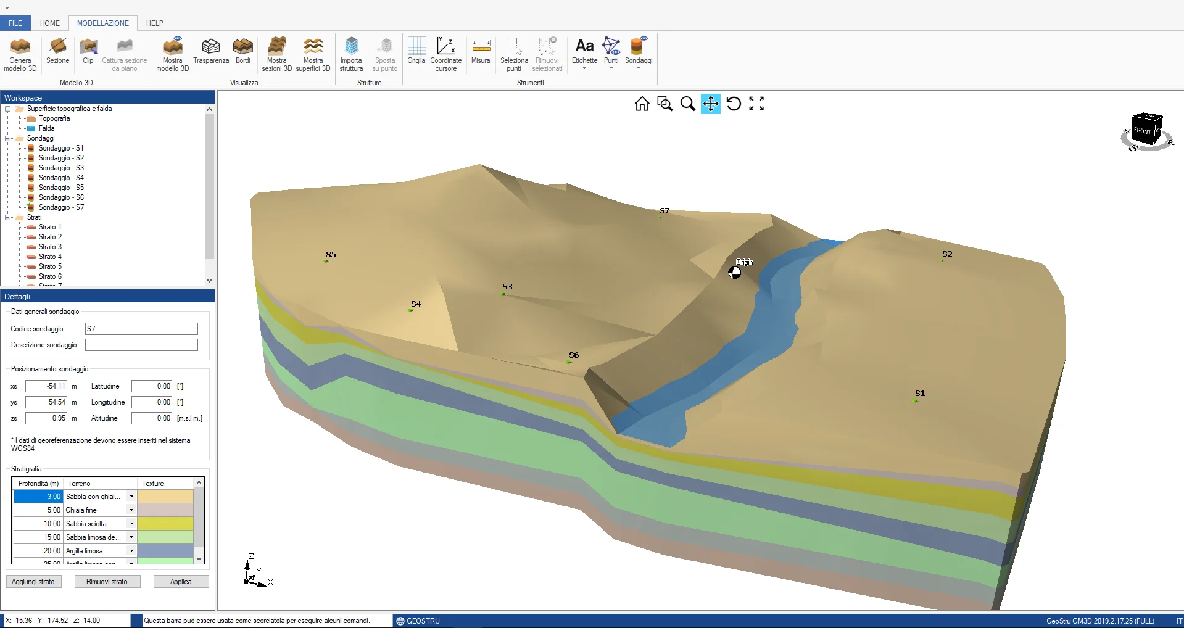Select the Topografia tree item
1184x628 pixels.
(x=54, y=118)
